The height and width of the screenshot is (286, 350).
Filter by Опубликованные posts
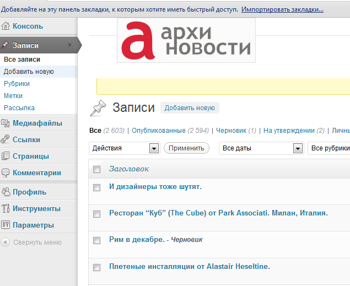point(159,131)
